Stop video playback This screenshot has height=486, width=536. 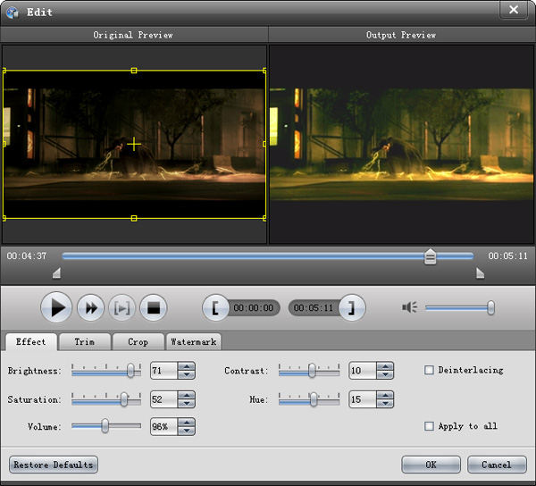click(x=154, y=308)
